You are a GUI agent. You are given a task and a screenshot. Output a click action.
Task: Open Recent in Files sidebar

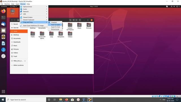coord(19,24)
